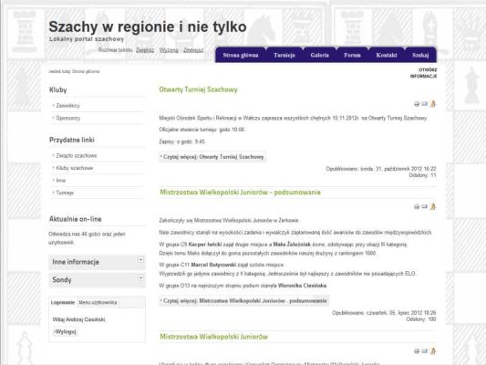
Task: Click the edit icon of the bottom article
Action: pos(433,350)
